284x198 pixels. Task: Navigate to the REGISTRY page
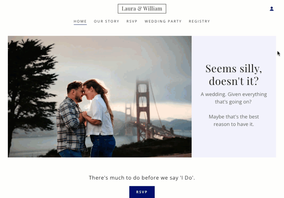[x=199, y=21]
